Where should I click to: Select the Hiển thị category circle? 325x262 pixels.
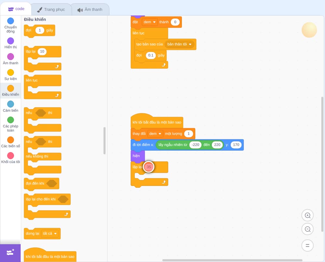[x=11, y=41]
